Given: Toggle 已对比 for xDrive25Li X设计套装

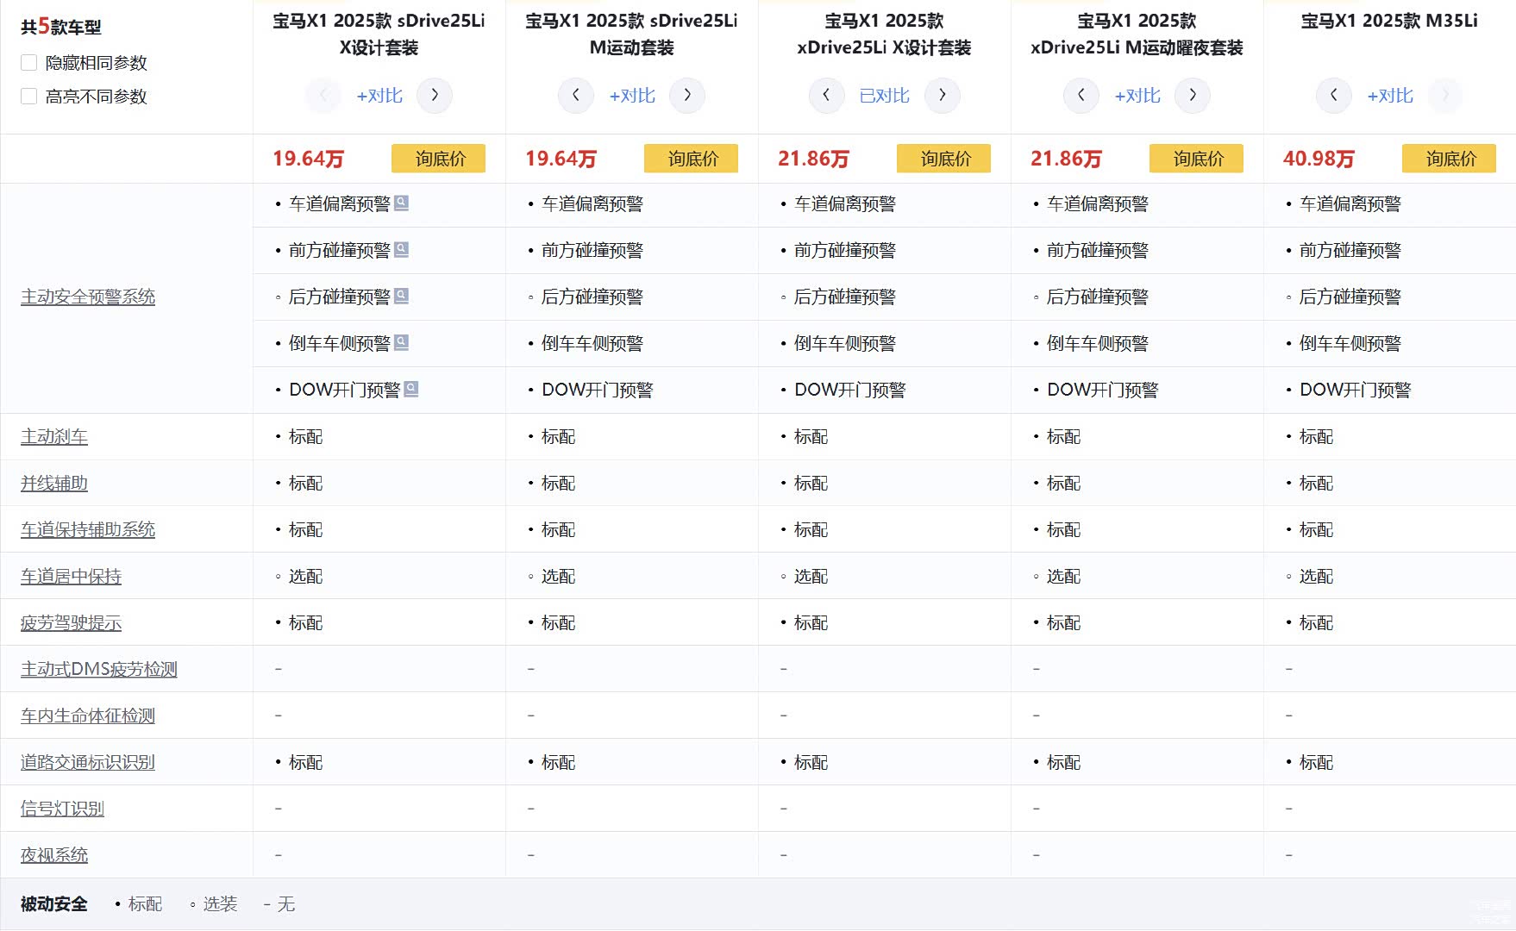Looking at the screenshot, I should coord(884,96).
